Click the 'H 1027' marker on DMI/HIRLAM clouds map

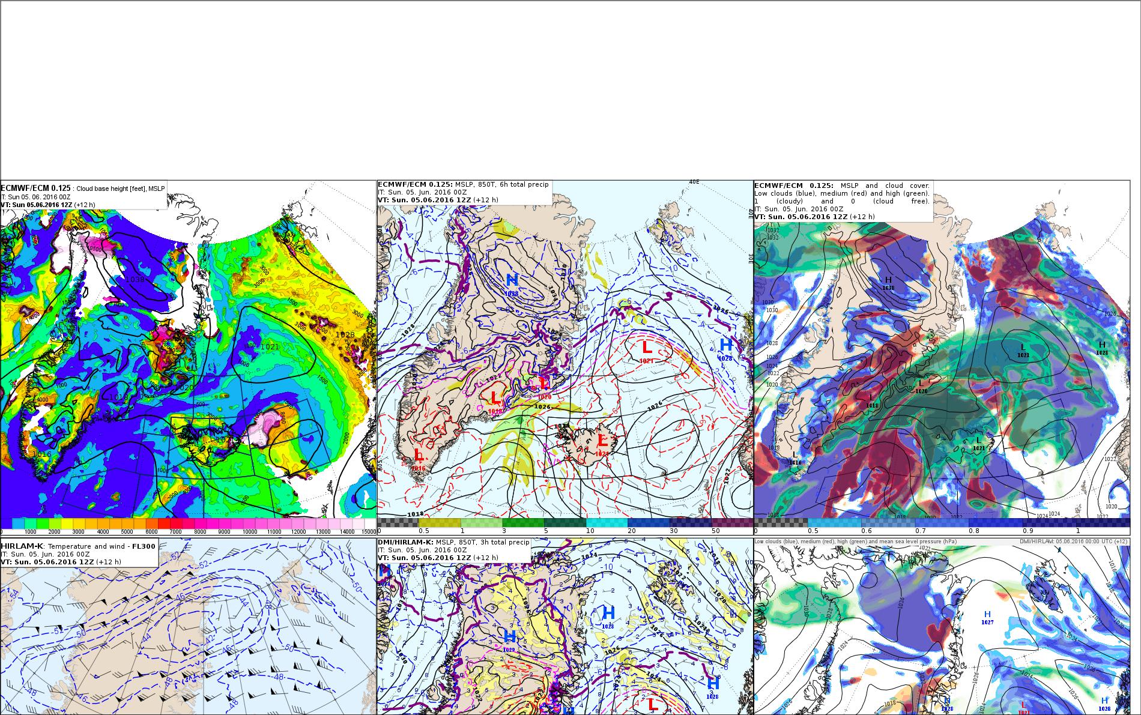pyautogui.click(x=987, y=617)
